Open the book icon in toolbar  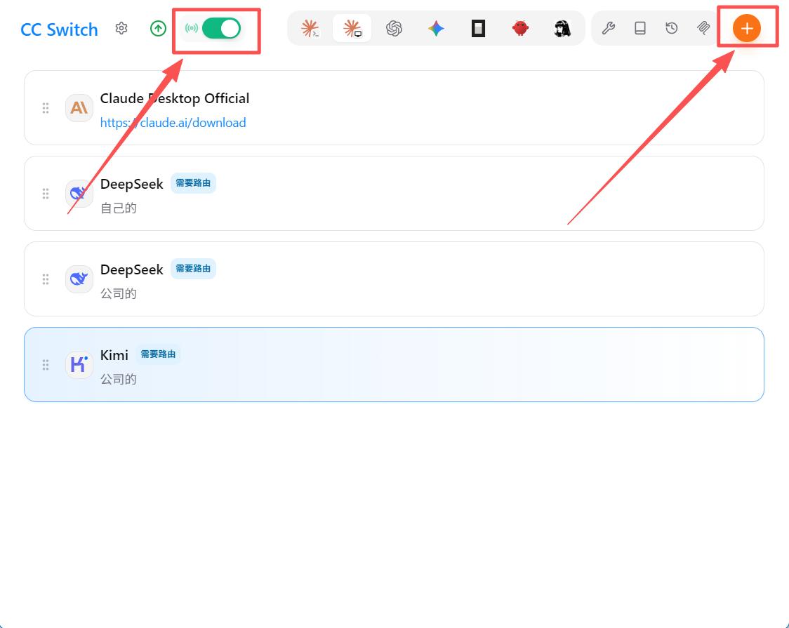pos(640,28)
